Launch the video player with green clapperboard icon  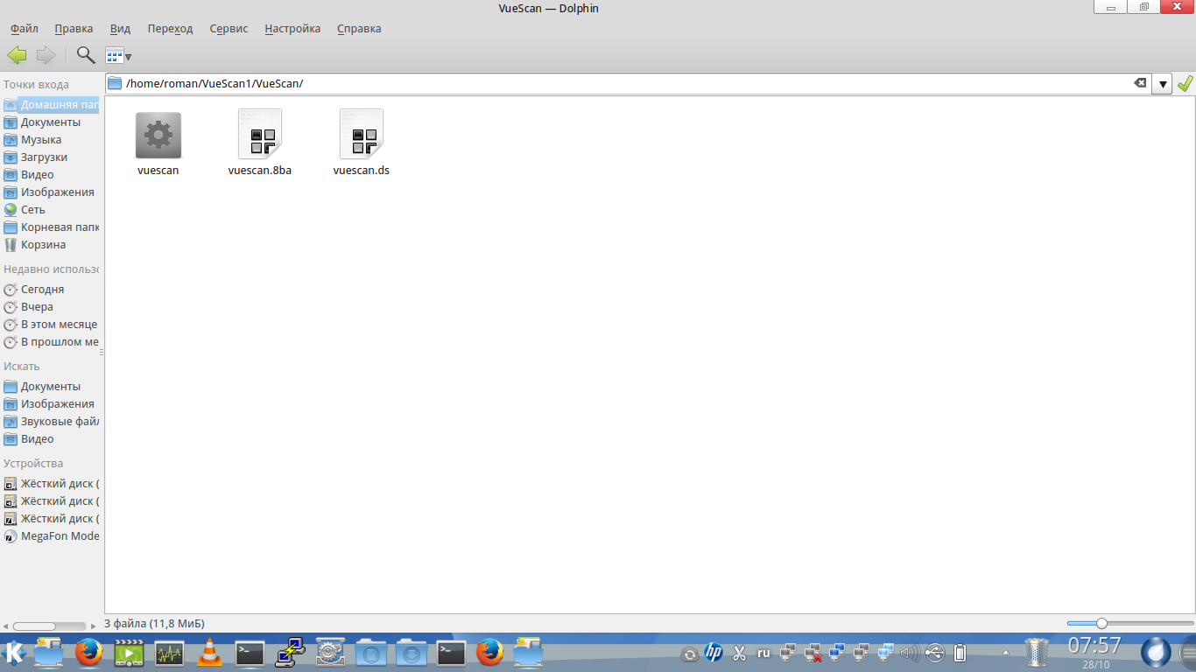tap(129, 653)
